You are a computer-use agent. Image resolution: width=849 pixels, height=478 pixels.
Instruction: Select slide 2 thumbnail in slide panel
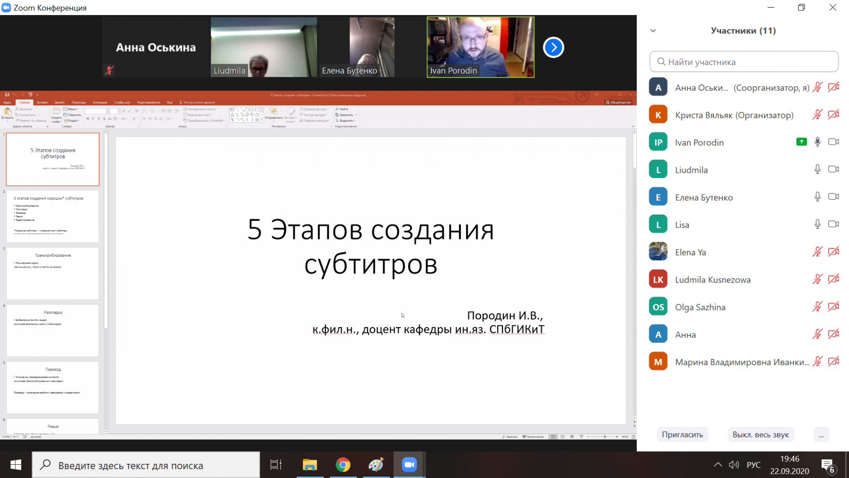pyautogui.click(x=53, y=216)
